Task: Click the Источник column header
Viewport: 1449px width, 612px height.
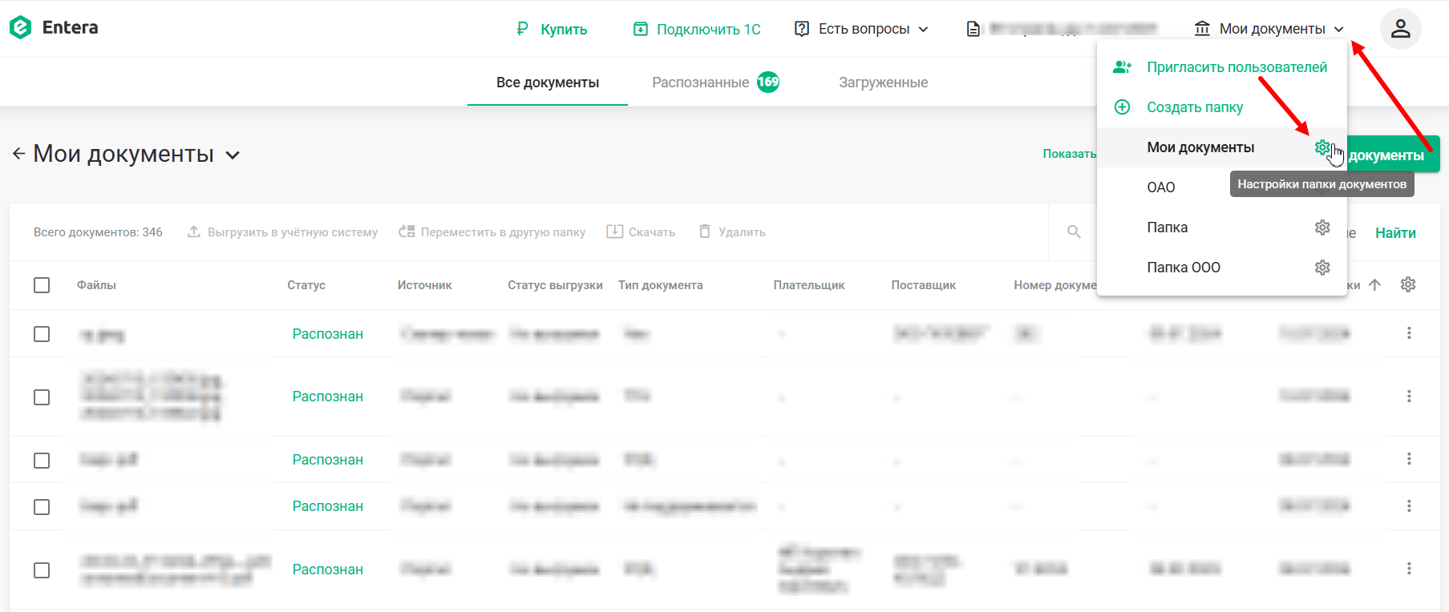Action: coord(425,285)
